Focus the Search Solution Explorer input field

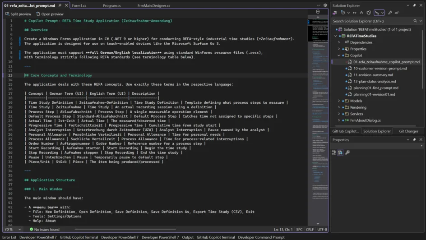coord(372,21)
